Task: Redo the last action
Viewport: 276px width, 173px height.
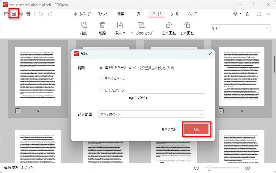Action: 50,14
